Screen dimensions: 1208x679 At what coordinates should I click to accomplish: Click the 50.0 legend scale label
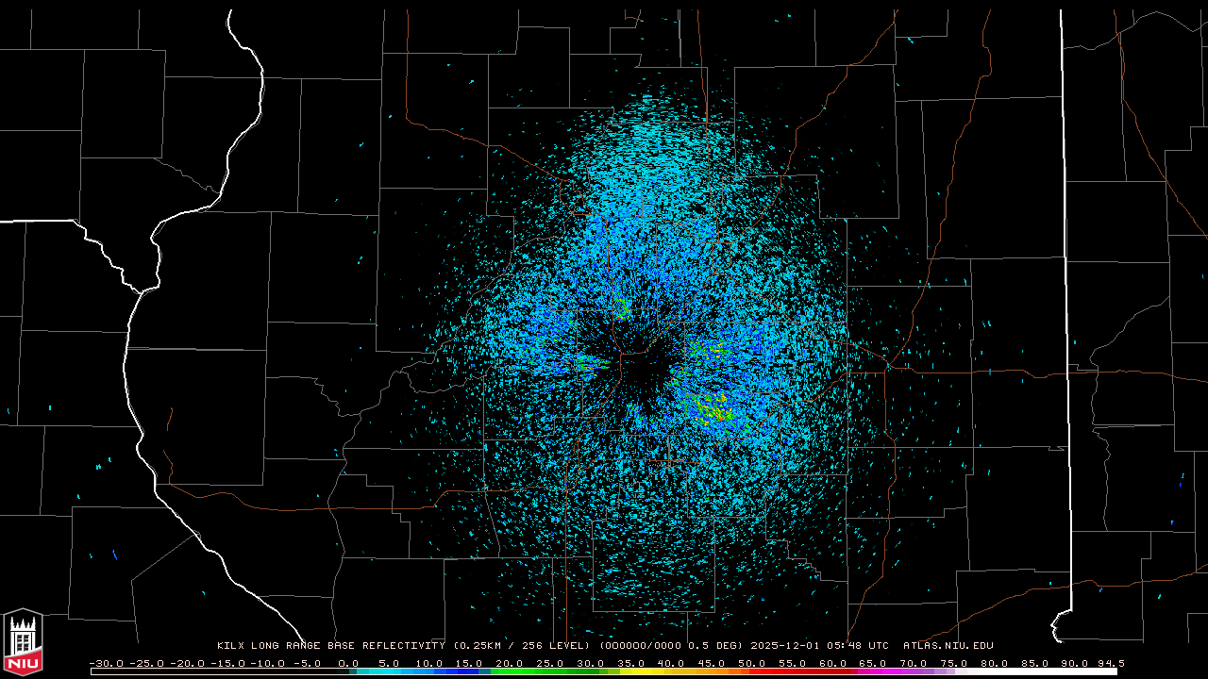751,663
